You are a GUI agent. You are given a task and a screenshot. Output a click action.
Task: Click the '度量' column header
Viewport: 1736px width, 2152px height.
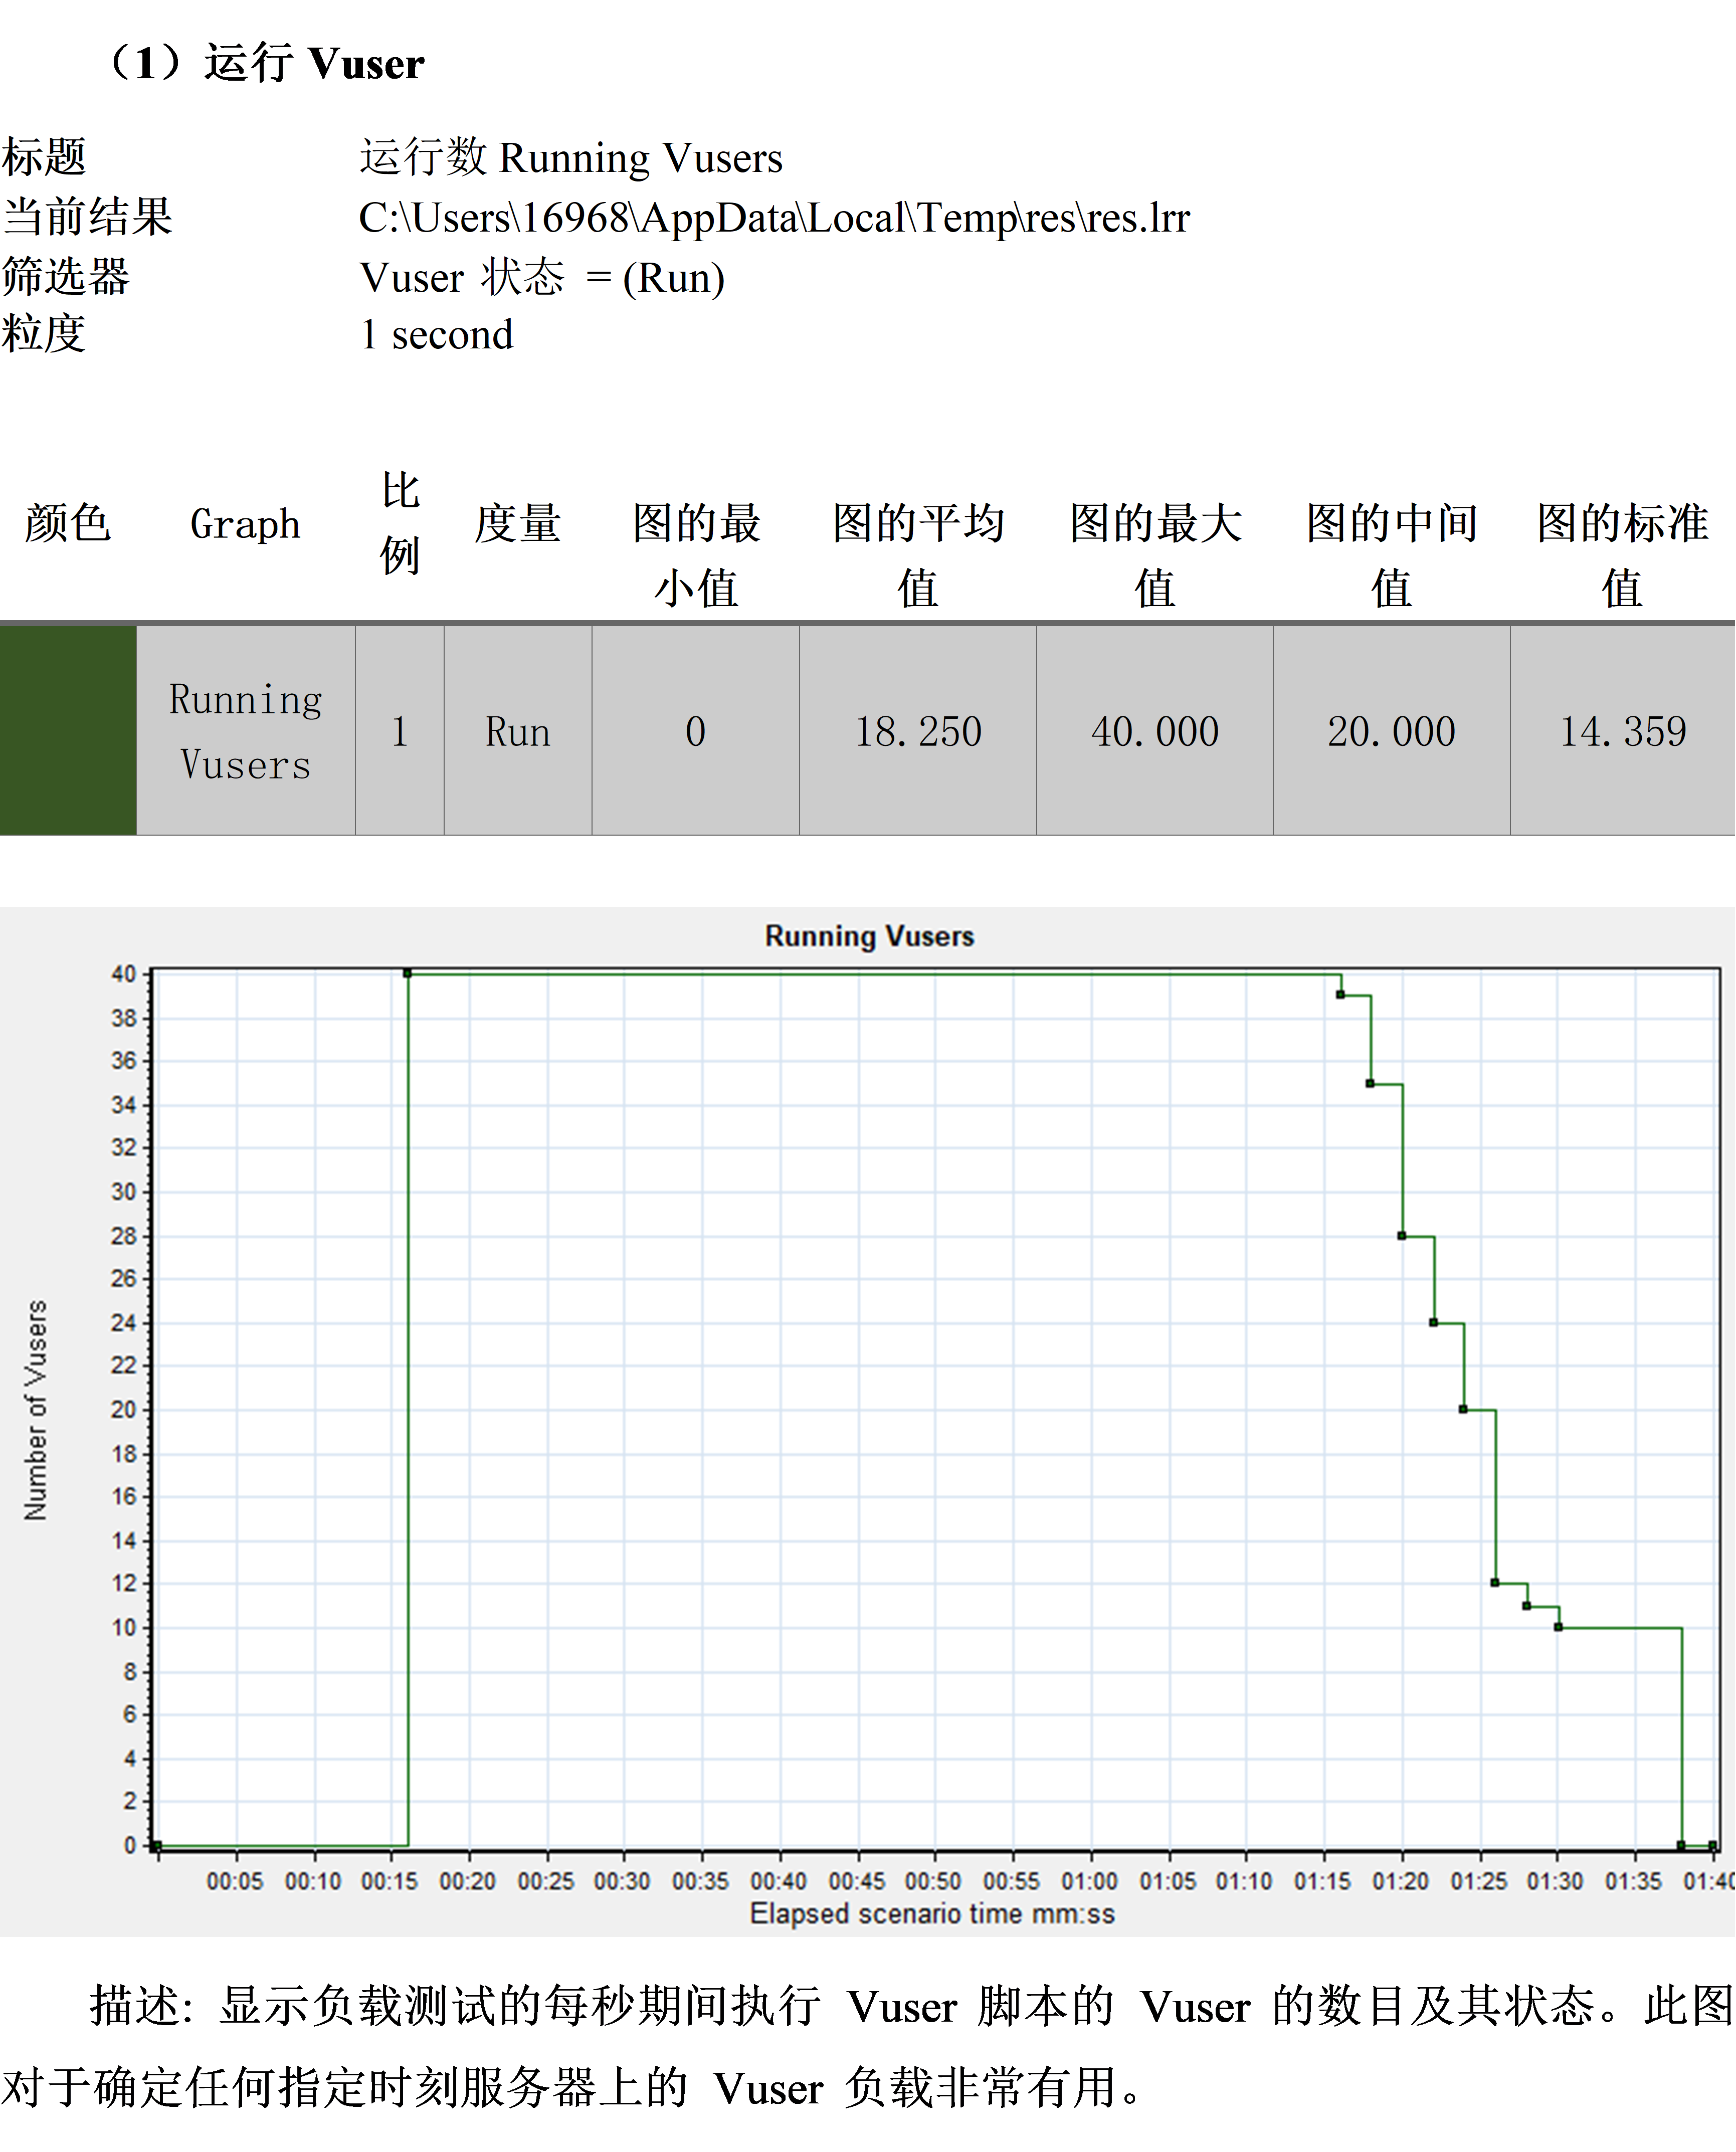click(x=517, y=523)
